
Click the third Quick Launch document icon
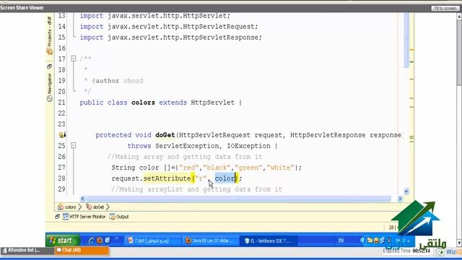108,240
